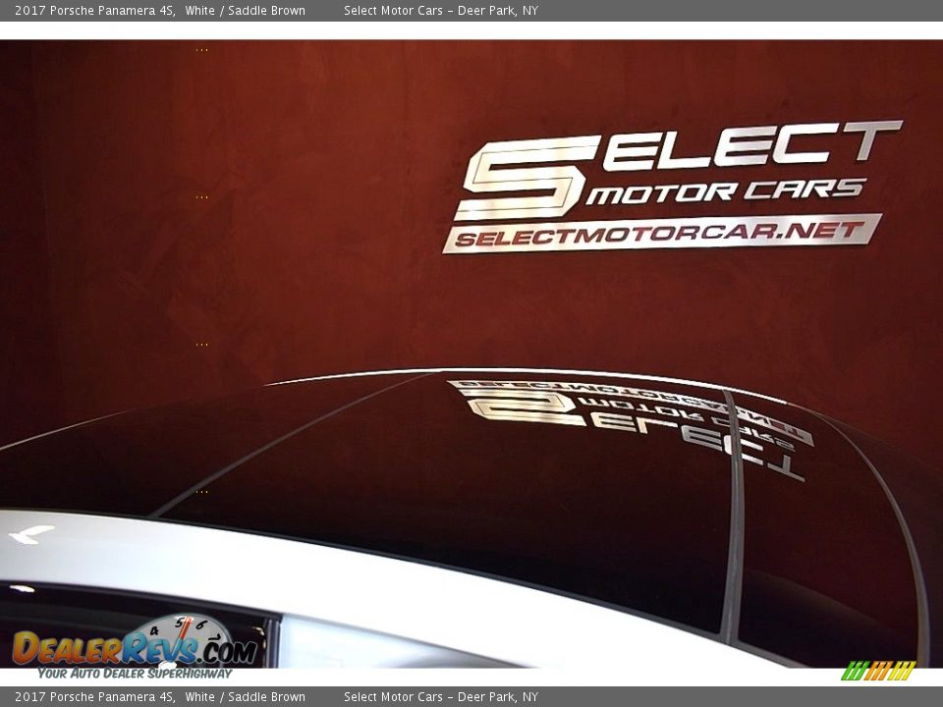Click the SELECT lettering on the wall sign

pos(751,145)
